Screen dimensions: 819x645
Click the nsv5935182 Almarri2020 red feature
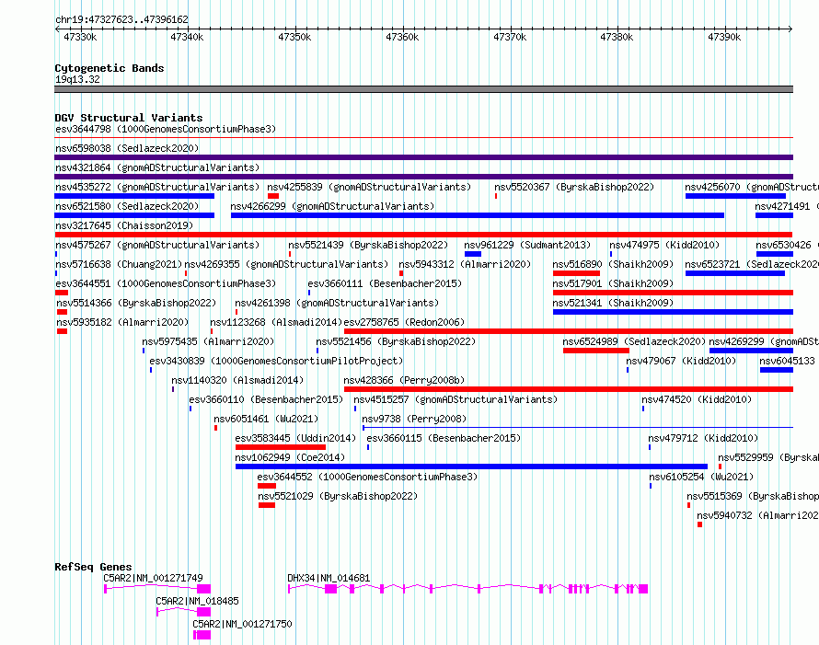tap(63, 331)
